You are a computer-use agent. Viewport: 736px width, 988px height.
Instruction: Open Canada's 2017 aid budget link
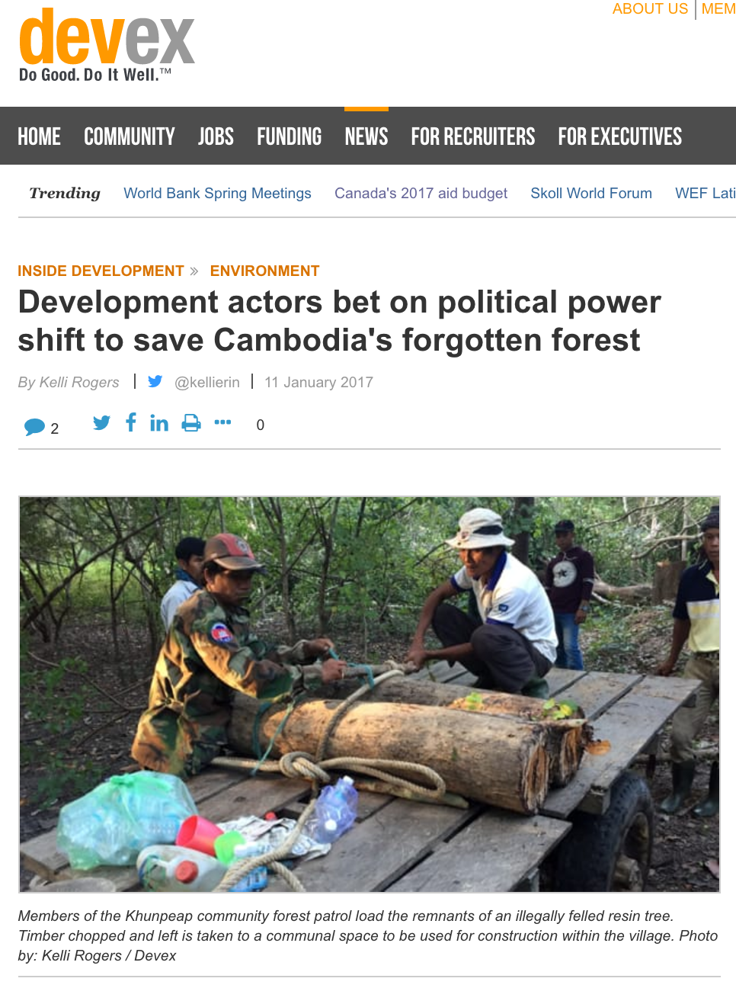(x=421, y=194)
